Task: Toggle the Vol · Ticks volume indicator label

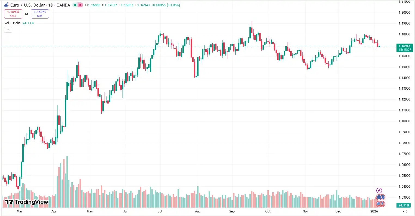Action: 12,23
